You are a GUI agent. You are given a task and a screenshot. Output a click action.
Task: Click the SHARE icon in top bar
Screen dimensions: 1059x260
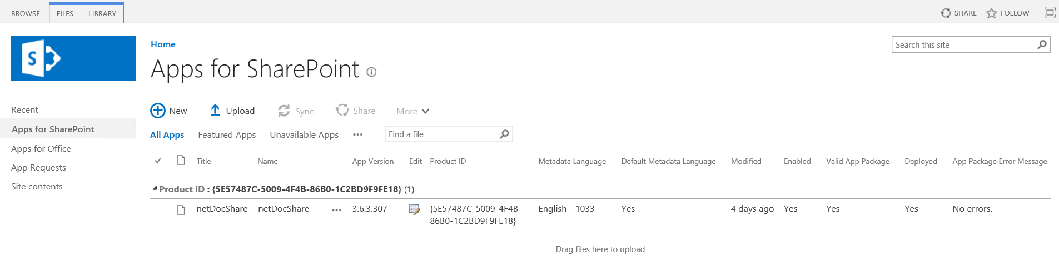click(x=946, y=13)
